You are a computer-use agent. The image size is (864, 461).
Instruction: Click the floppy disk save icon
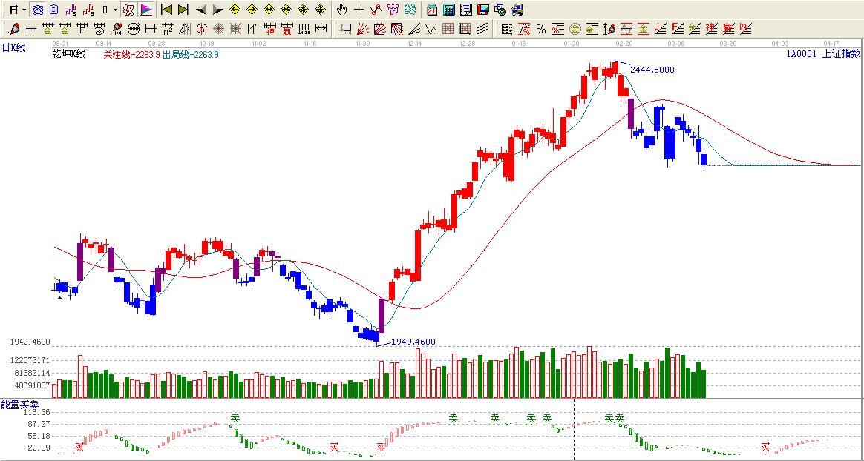[x=483, y=10]
